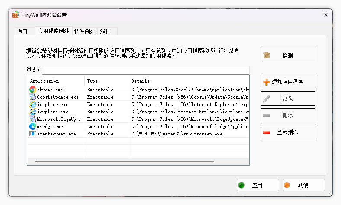Click the pencil icon on the 更改 button

(267, 99)
